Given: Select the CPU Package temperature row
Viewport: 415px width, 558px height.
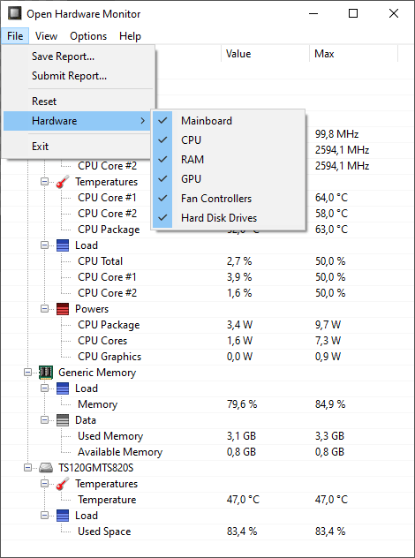Looking at the screenshot, I should tap(207, 230).
